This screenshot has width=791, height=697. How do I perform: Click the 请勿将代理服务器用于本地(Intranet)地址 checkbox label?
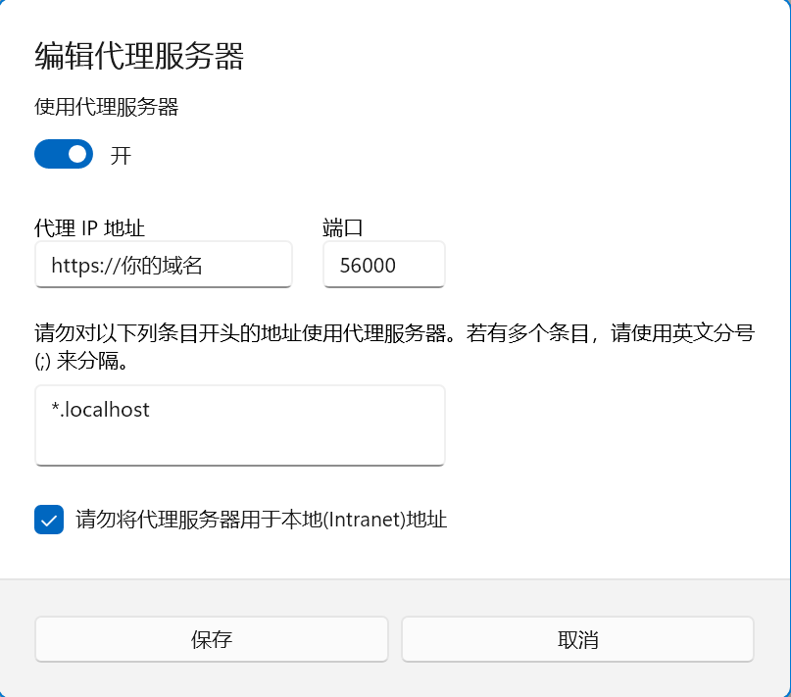(x=261, y=520)
